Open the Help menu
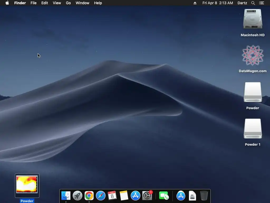The image size is (270, 203). [98, 3]
